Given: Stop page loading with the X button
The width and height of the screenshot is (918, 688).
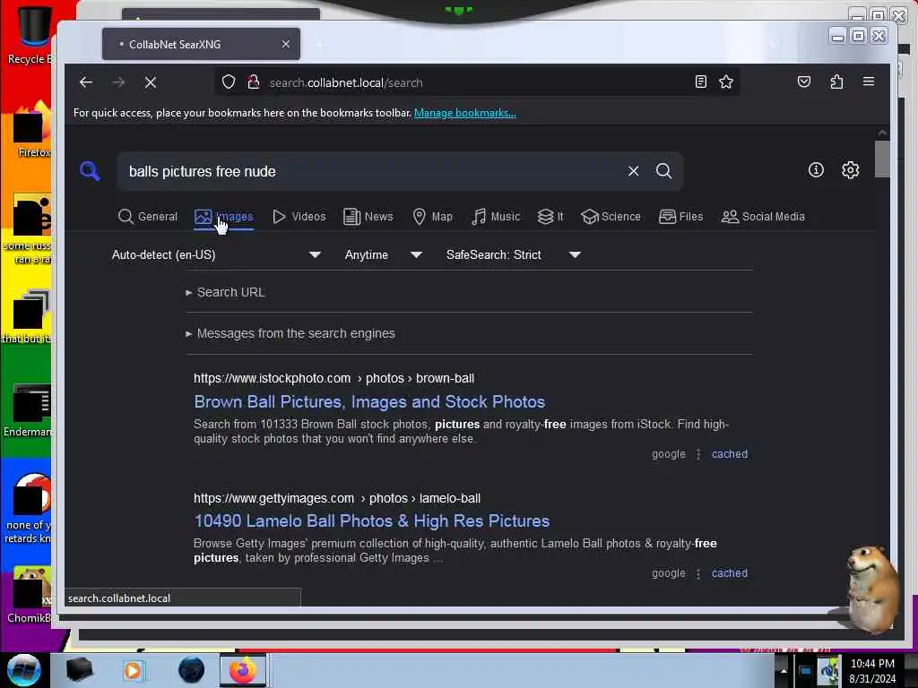Looking at the screenshot, I should 151,82.
